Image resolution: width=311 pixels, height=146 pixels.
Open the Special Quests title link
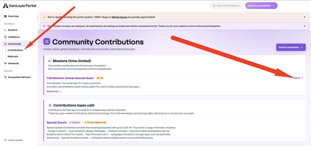click(x=57, y=122)
